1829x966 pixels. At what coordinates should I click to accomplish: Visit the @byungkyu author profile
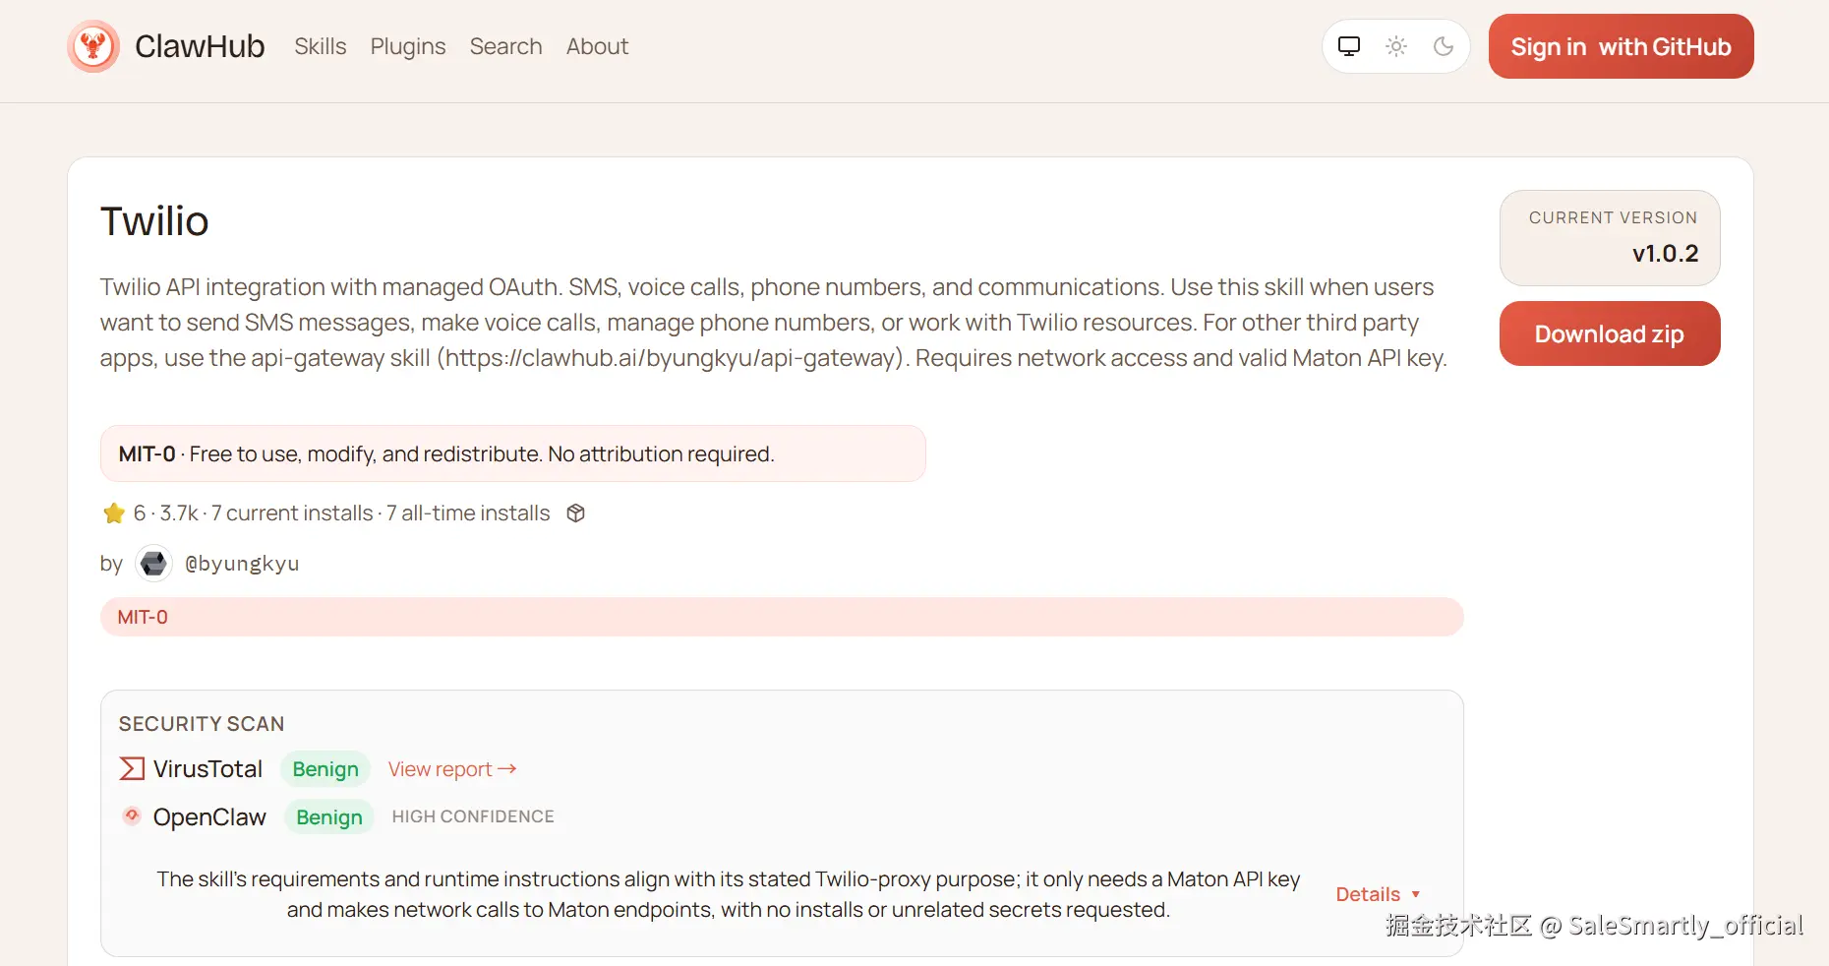(x=242, y=564)
